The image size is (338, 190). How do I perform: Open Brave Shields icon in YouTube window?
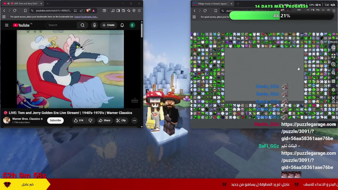tap(88, 11)
